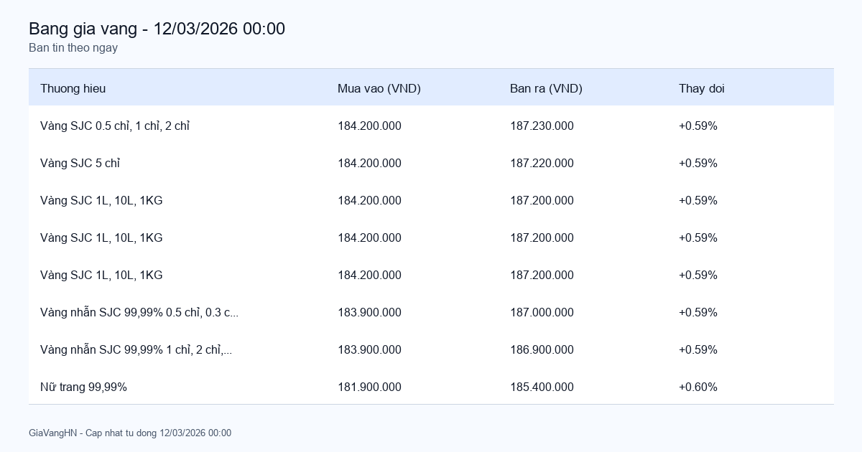Click the Thay doi column header

point(701,88)
